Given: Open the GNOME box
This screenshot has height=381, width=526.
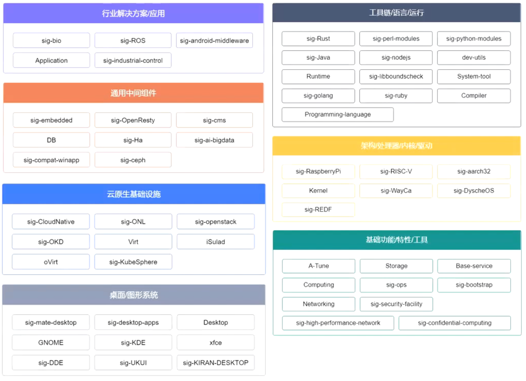Looking at the screenshot, I should (x=51, y=343).
